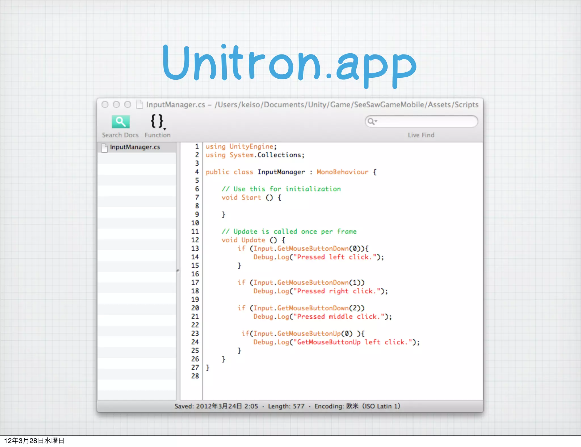This screenshot has width=581, height=447.
Task: Click the red close window button
Action: click(105, 105)
